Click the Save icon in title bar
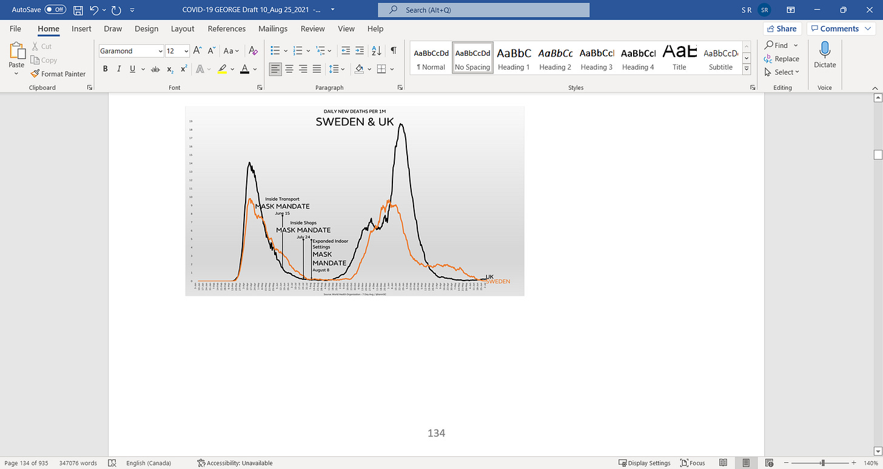Screen dimensions: 883x469 click(x=78, y=10)
